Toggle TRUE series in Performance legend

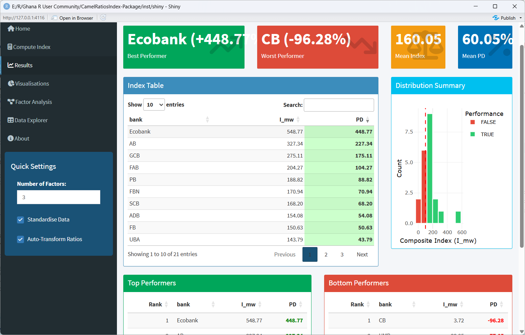[x=482, y=135]
